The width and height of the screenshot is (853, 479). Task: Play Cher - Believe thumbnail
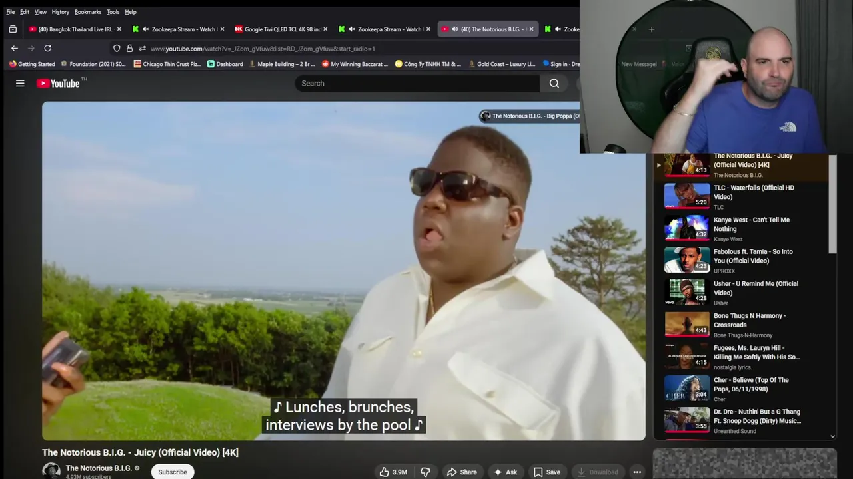(x=687, y=388)
